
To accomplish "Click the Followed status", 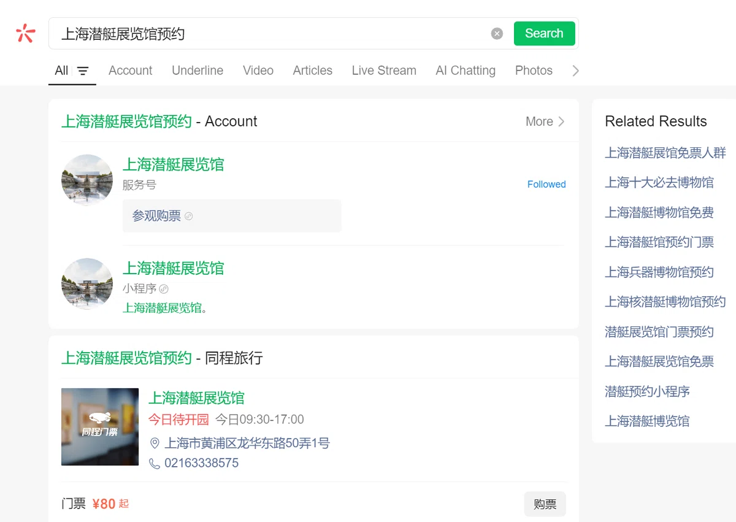I will coord(546,184).
